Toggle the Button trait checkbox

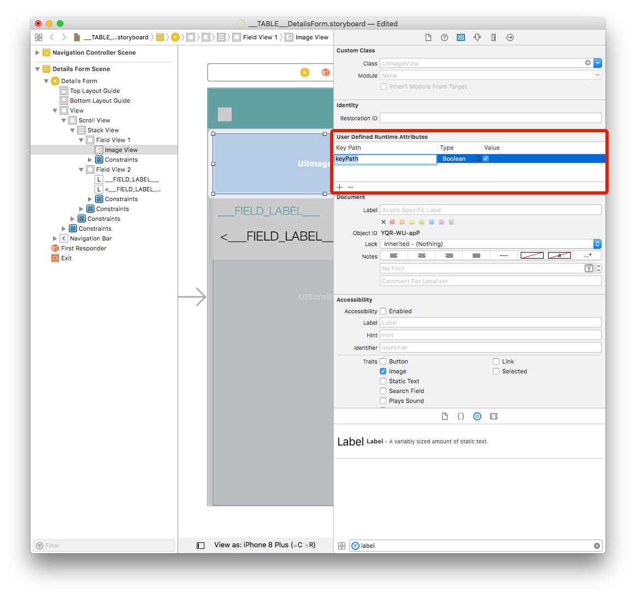(383, 361)
